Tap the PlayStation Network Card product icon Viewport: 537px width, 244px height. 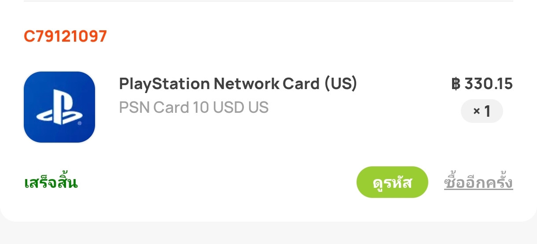(59, 107)
